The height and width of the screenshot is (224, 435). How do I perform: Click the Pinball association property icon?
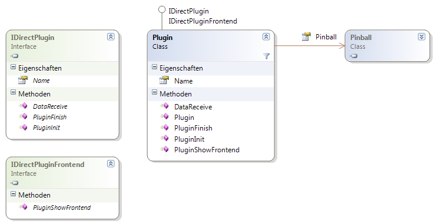tap(306, 36)
